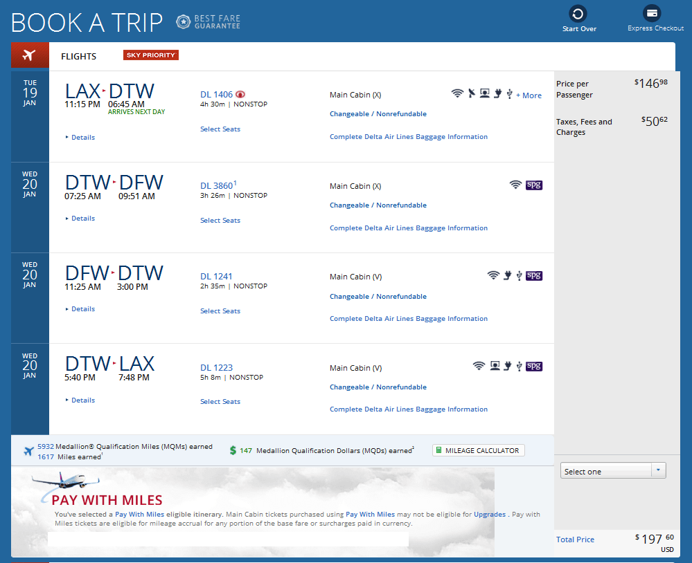Click personal video icon on DTW-LAX flight
Screen dimensions: 692x563
tap(495, 366)
